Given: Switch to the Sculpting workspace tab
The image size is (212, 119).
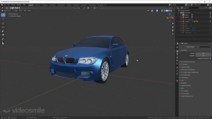Looking at the screenshot, I should tap(45, 5).
